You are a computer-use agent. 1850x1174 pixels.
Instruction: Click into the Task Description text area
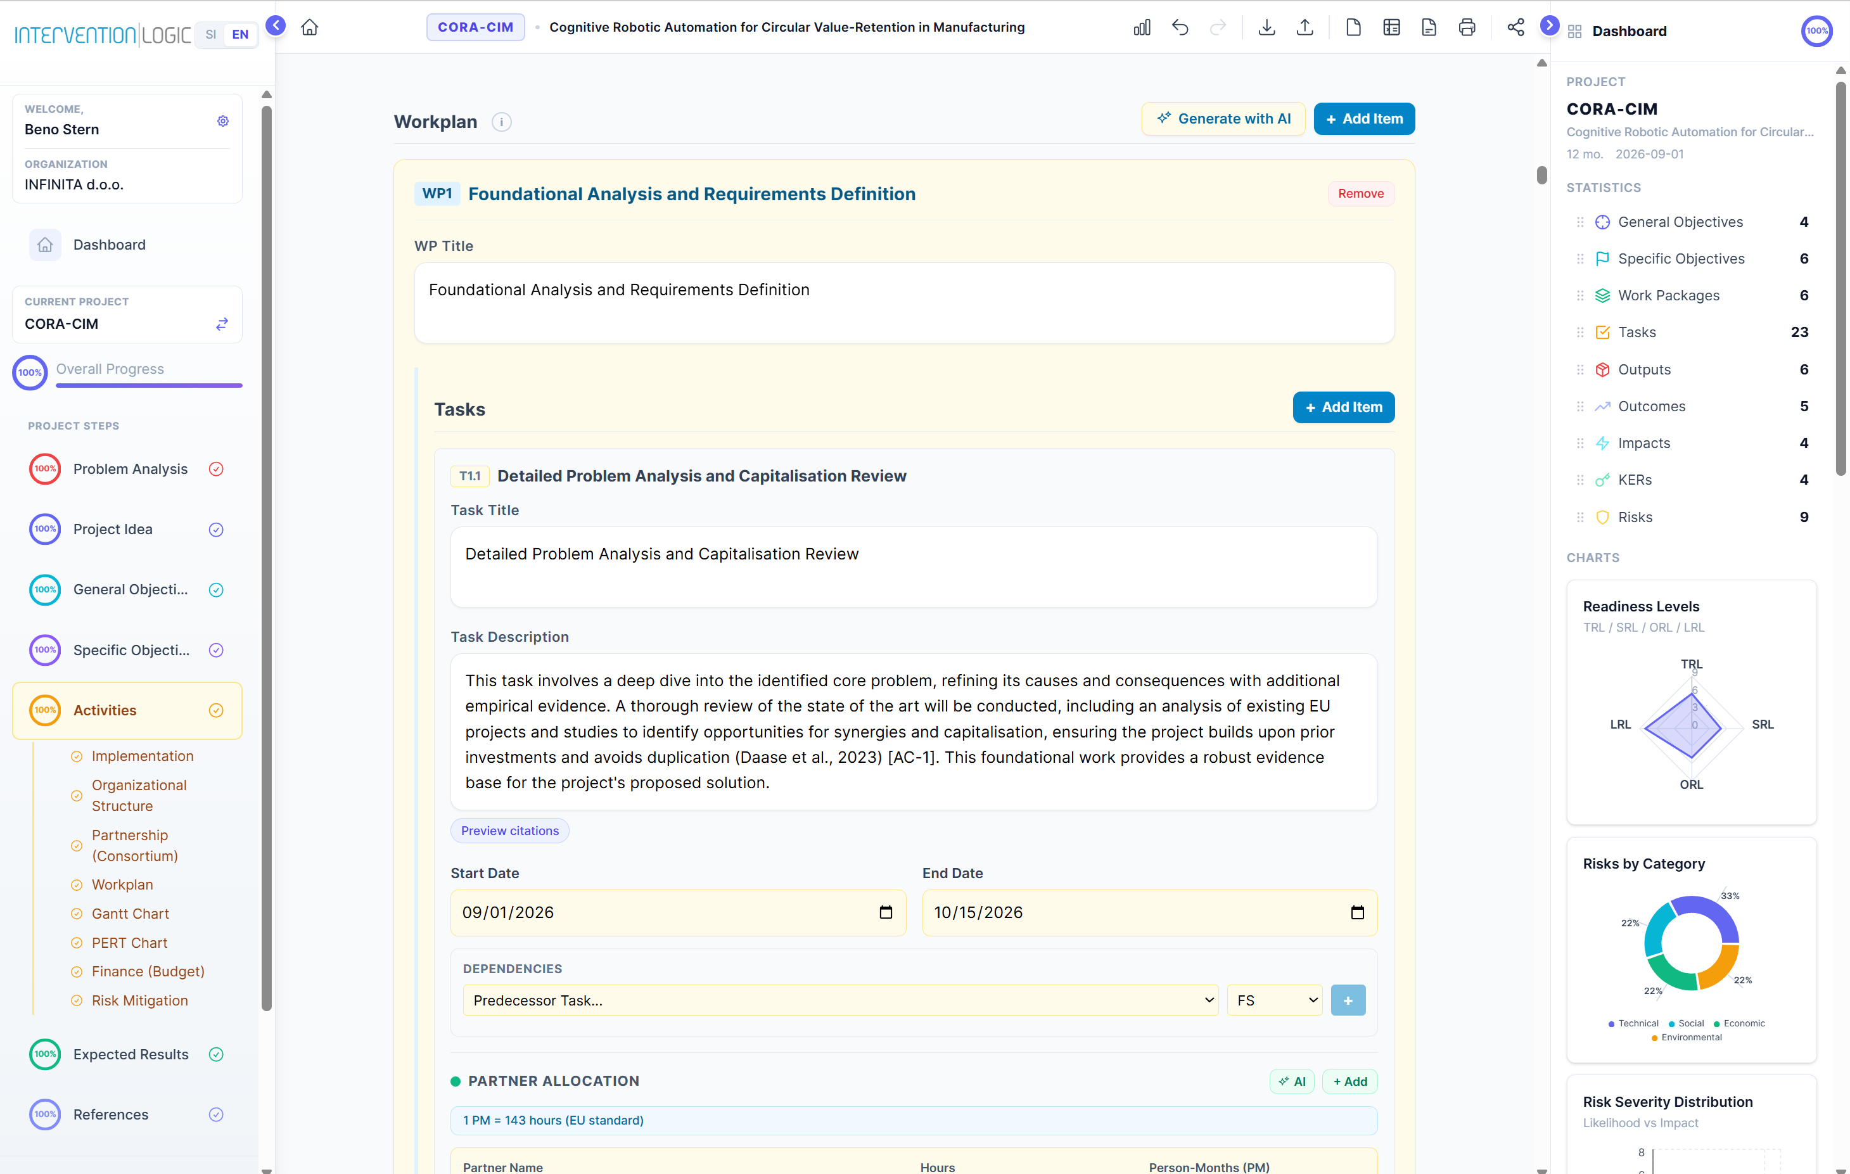(914, 731)
